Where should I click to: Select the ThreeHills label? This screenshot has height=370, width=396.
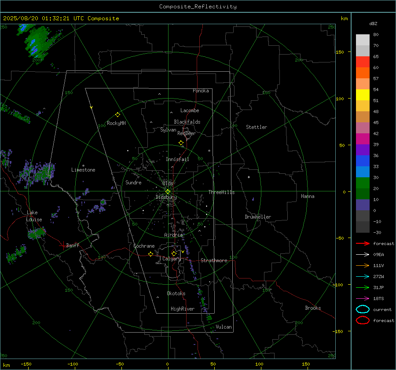coord(221,192)
